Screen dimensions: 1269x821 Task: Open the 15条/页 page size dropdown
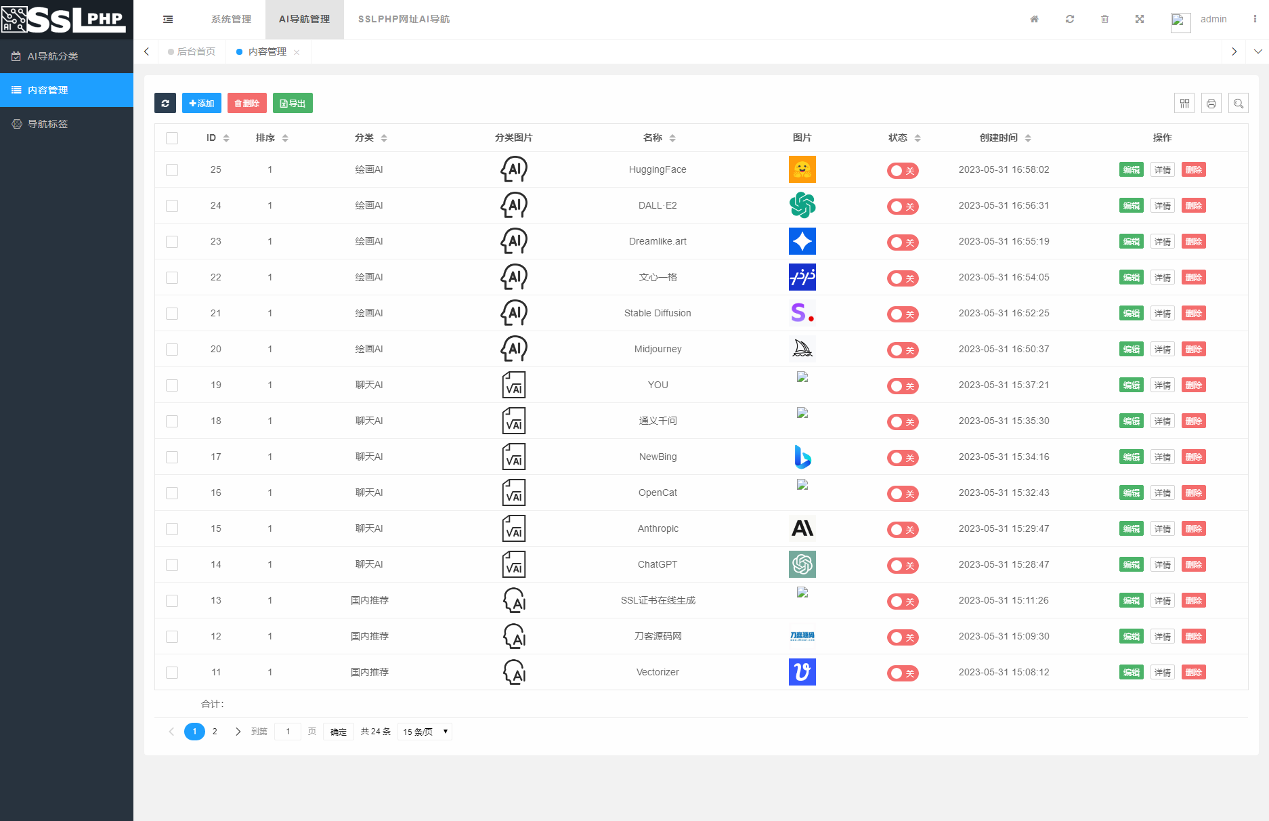click(424, 732)
